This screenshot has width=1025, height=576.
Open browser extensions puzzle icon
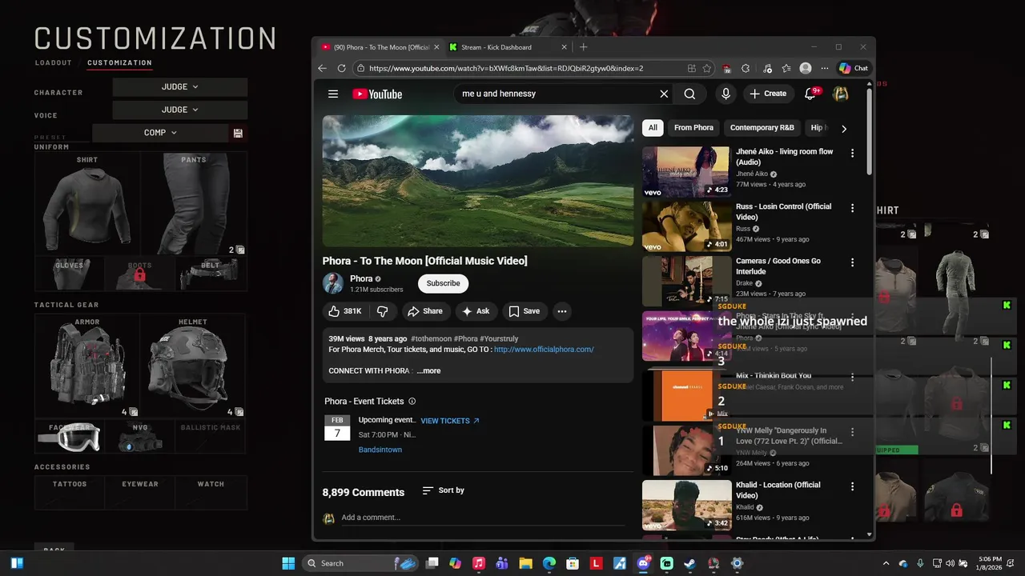[746, 68]
